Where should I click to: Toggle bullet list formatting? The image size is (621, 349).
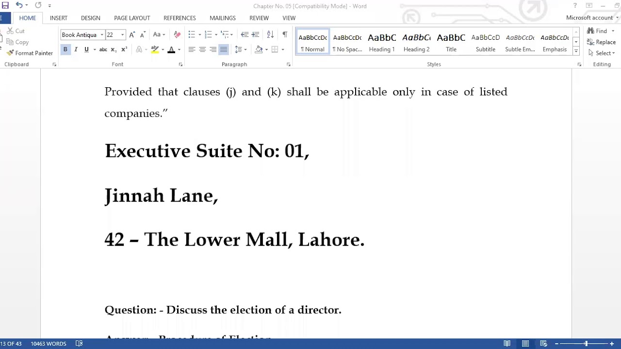click(x=192, y=35)
